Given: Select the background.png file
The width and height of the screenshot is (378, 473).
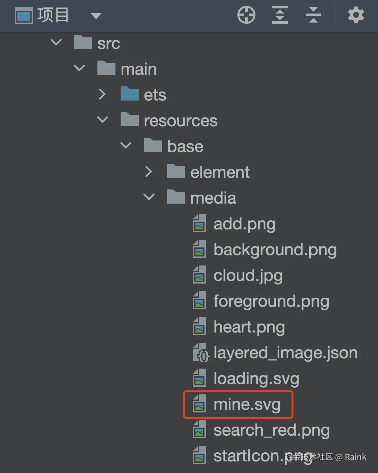Looking at the screenshot, I should [x=275, y=250].
